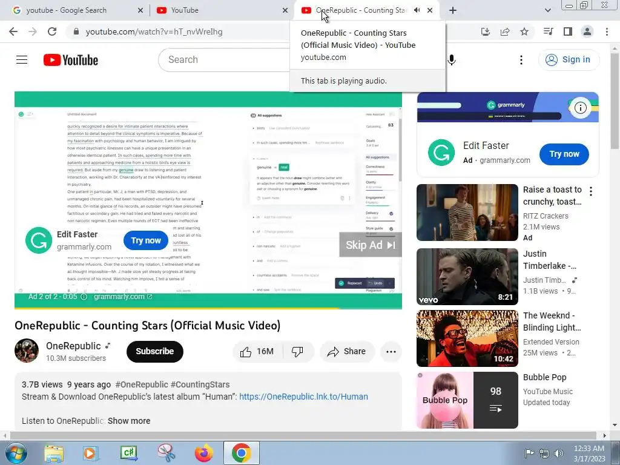Click the Chrome profile avatar icon
Screen dimensions: 620x465
click(x=587, y=31)
